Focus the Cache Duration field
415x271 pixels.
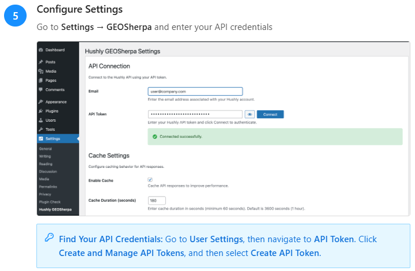(157, 201)
